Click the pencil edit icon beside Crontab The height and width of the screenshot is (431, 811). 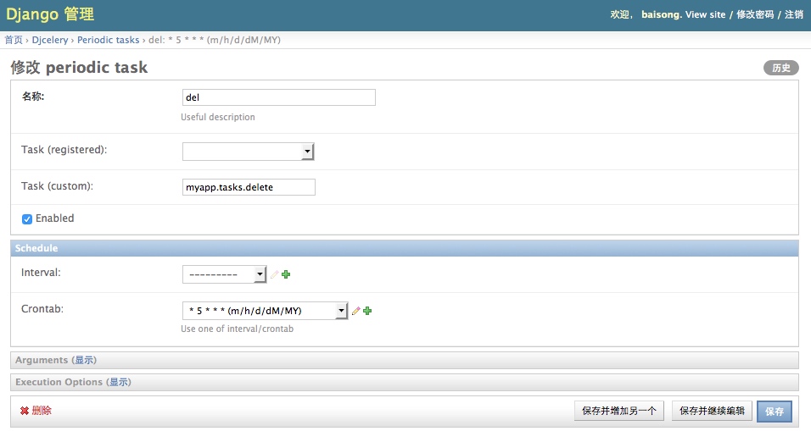pos(356,311)
